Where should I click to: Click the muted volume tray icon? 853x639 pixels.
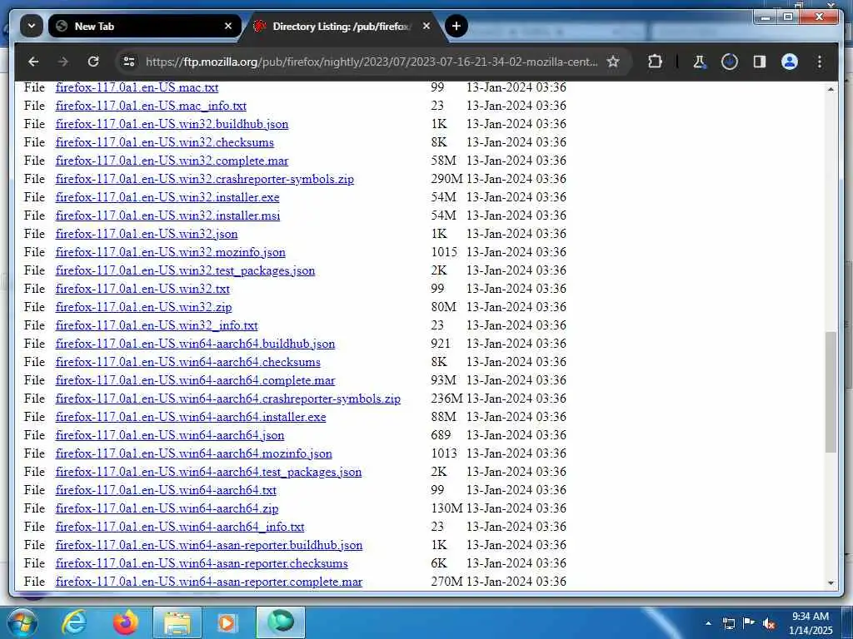(769, 624)
